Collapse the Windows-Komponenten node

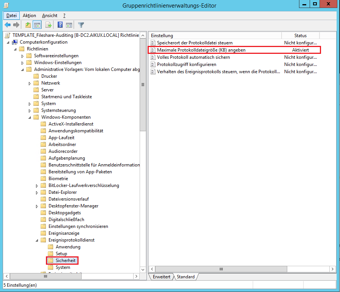(x=30, y=118)
